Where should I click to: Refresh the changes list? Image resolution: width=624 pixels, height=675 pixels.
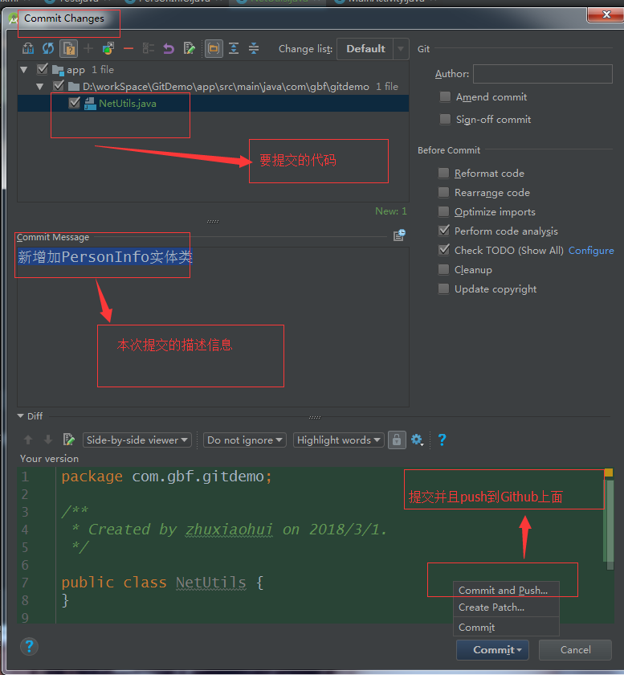click(x=48, y=49)
